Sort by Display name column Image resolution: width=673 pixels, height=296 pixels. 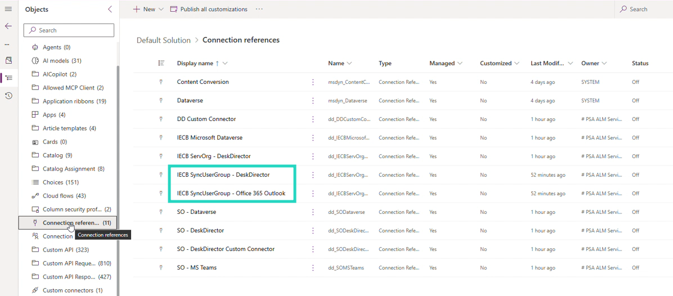[x=195, y=64]
